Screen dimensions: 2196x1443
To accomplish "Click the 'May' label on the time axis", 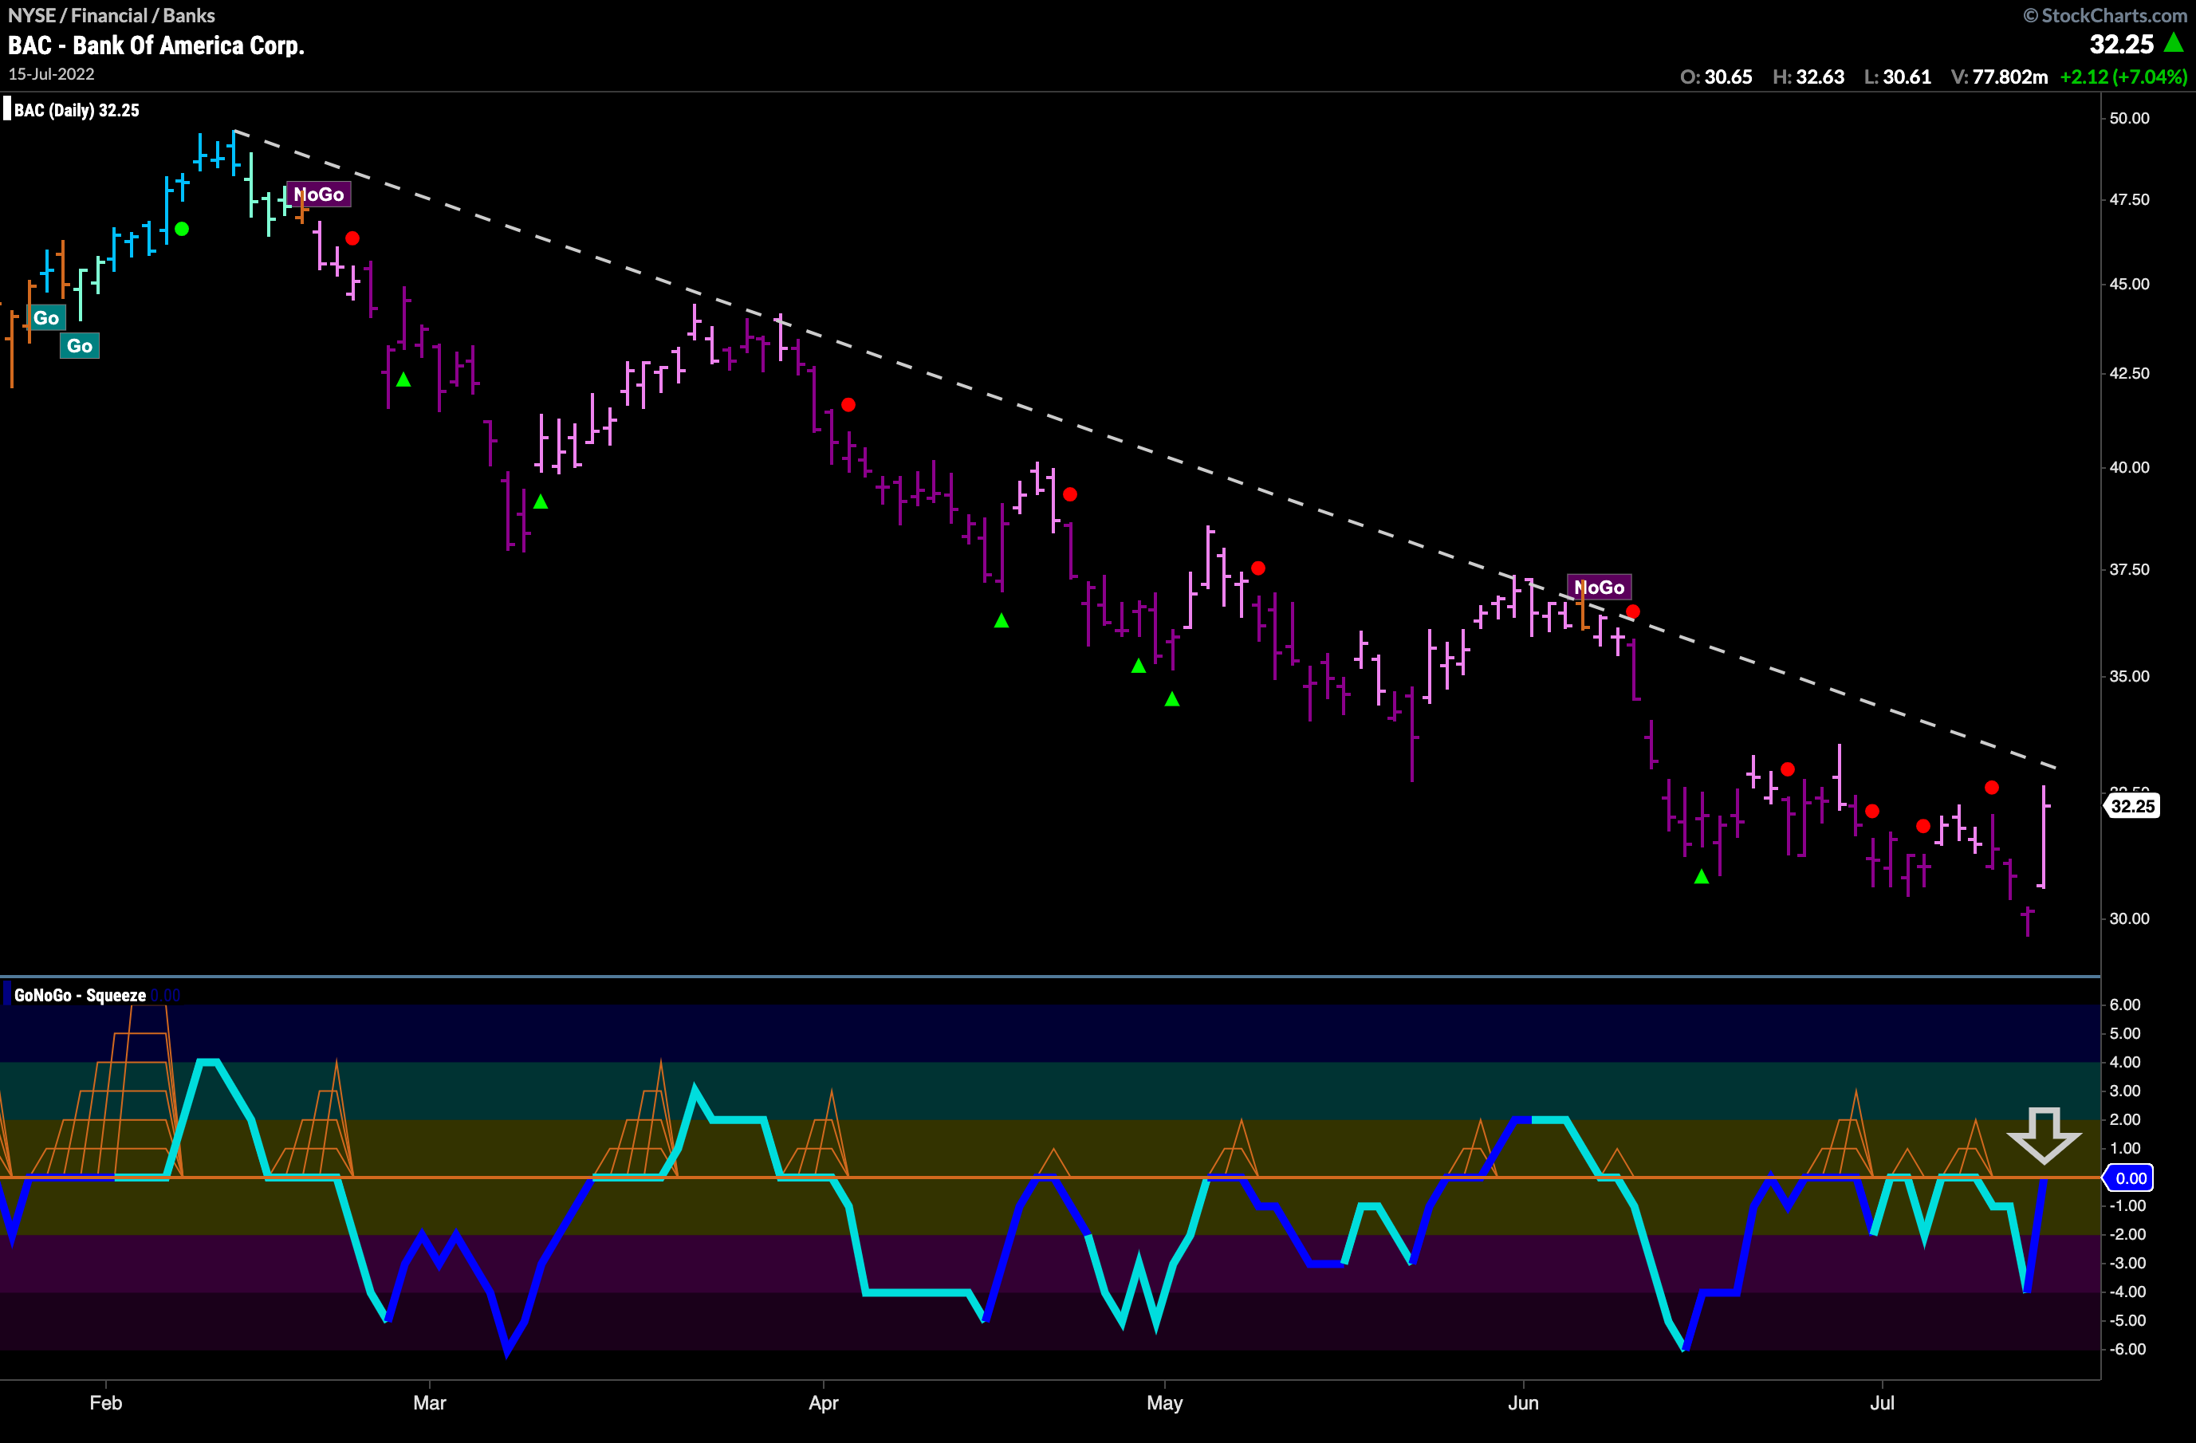I will pyautogui.click(x=1164, y=1402).
